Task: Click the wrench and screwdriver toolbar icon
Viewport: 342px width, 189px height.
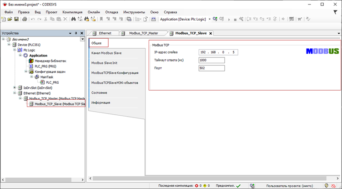Action: [x=241, y=19]
